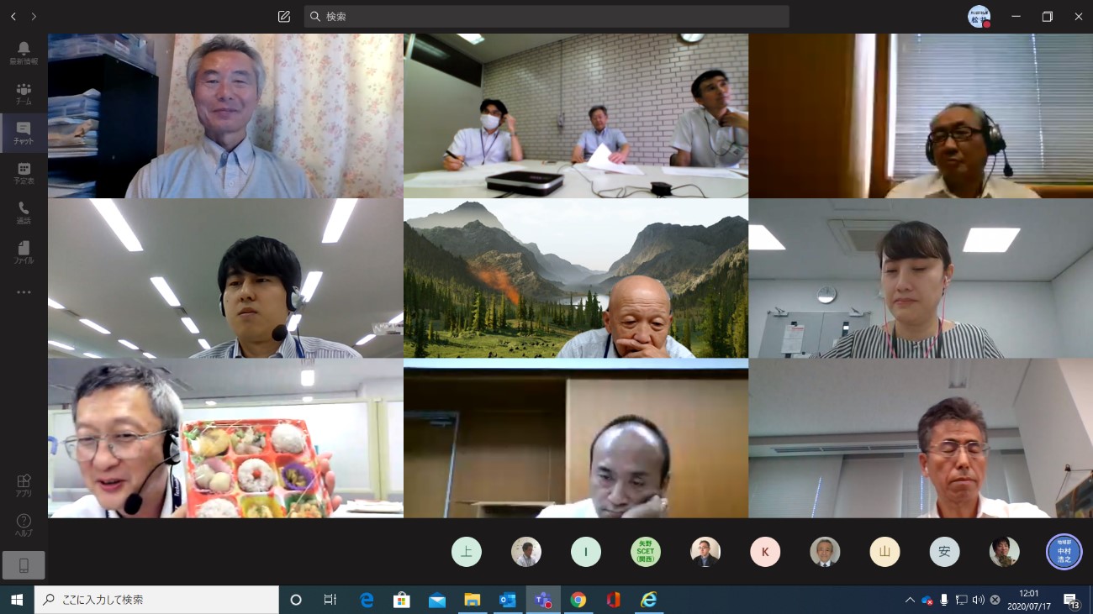Open Help (ヘルプ) in the sidebar

click(x=24, y=525)
